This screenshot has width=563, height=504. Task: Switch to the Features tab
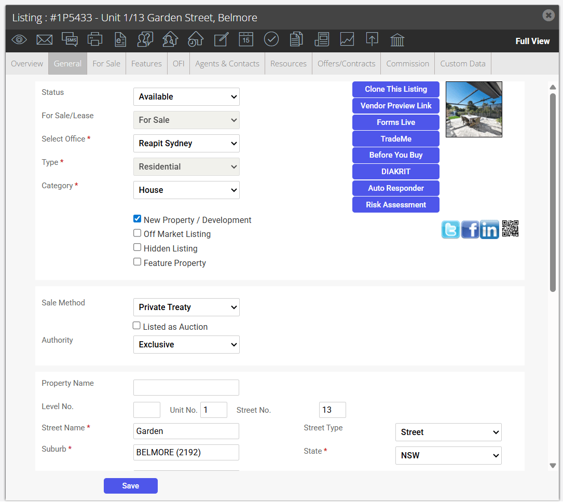[x=146, y=64]
